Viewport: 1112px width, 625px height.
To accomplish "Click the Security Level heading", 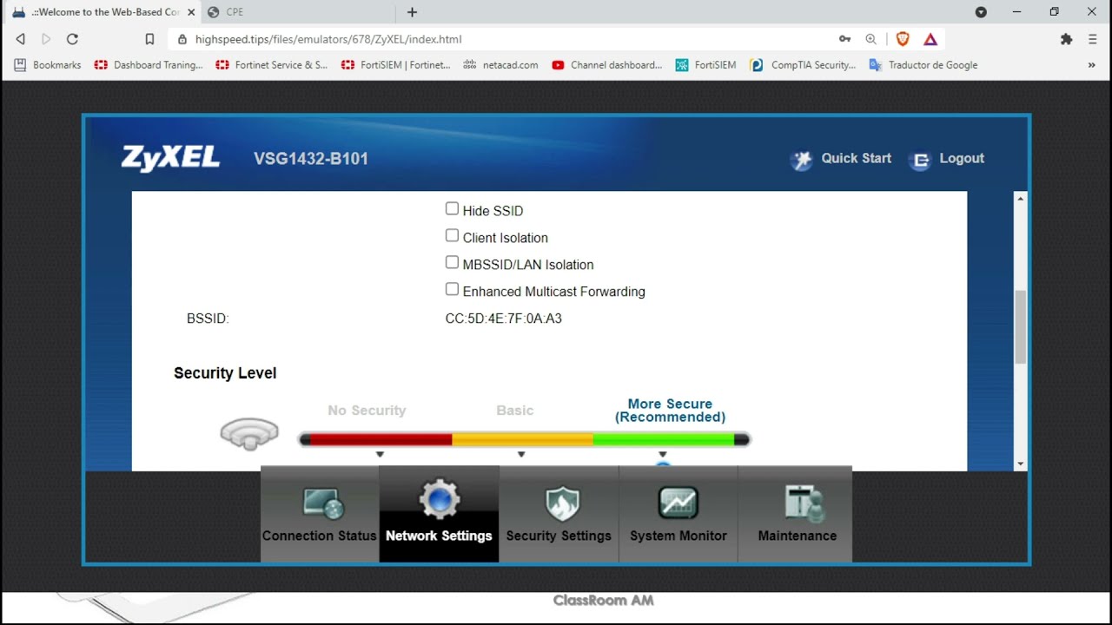I will pos(225,373).
